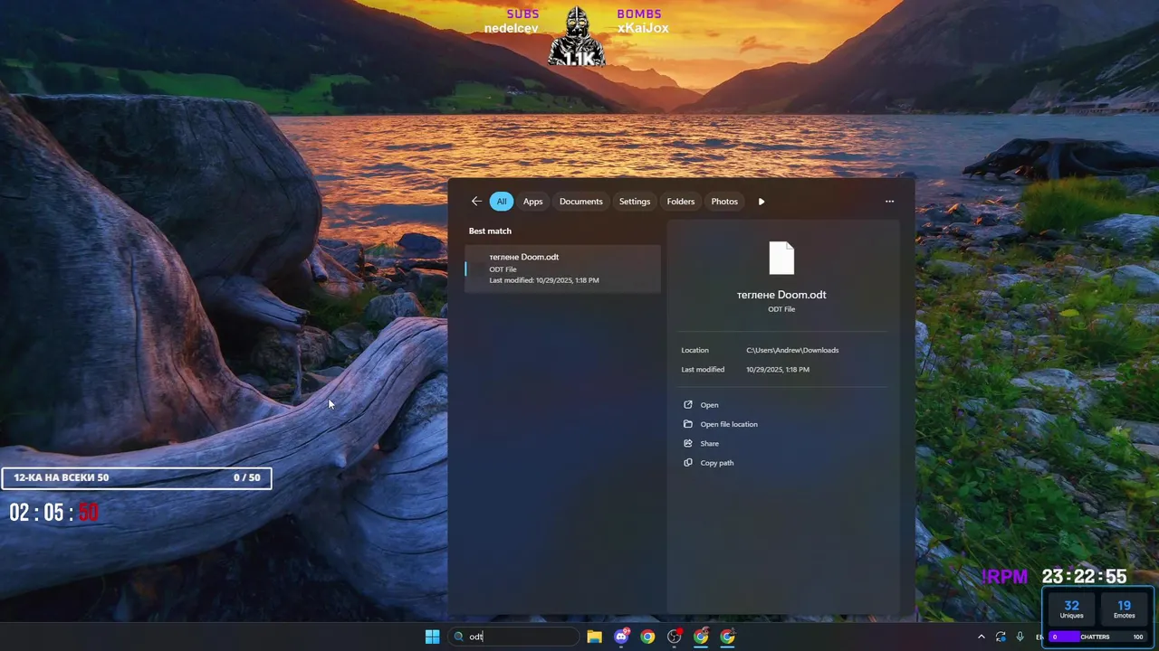This screenshot has width=1159, height=651.
Task: Open File Explorer from the taskbar
Action: (x=594, y=637)
